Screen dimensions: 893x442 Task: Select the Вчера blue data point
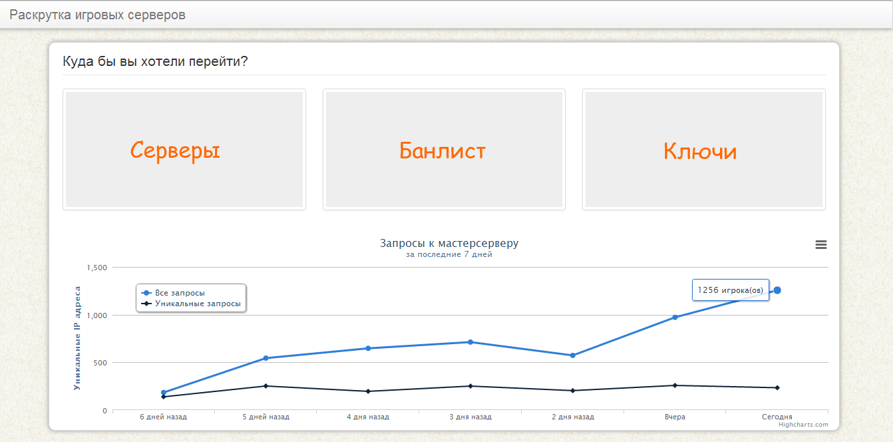[x=675, y=318]
